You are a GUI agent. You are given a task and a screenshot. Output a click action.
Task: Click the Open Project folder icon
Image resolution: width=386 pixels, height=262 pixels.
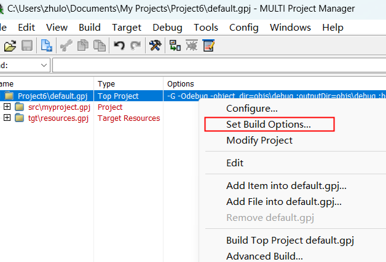10,46
